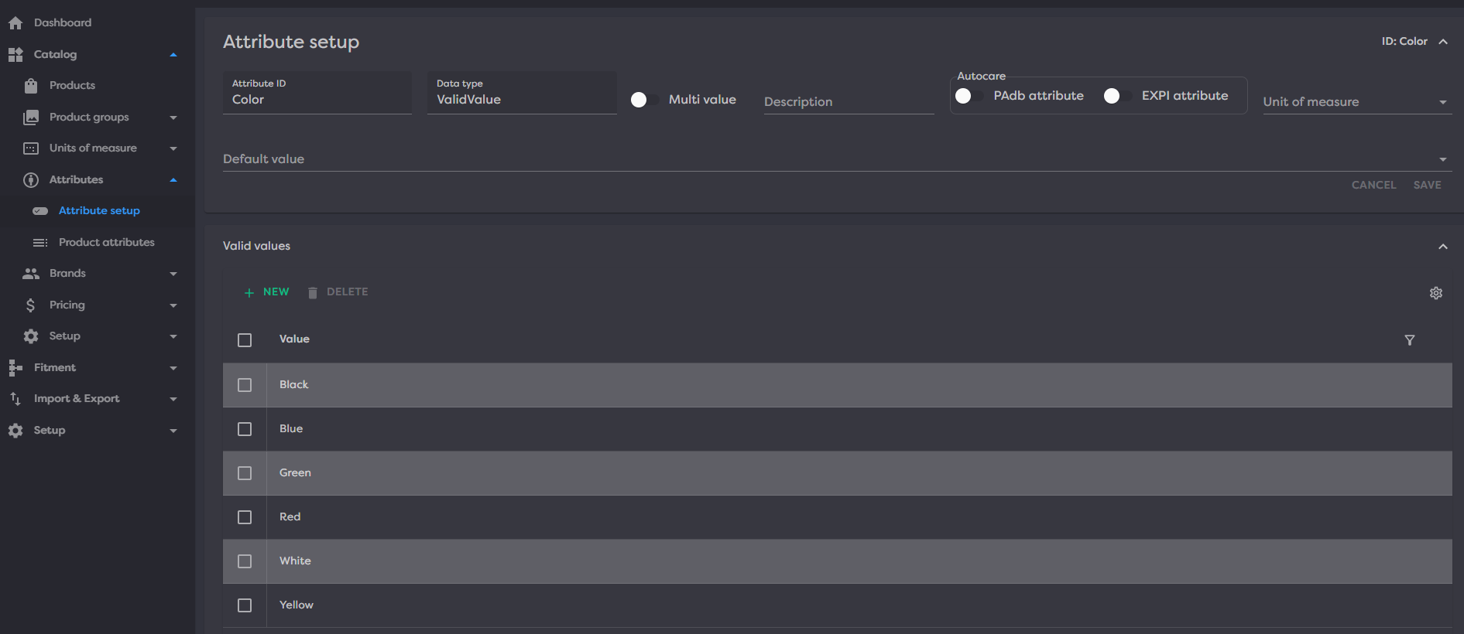Click the Description input field
The width and height of the screenshot is (1464, 634).
point(848,102)
